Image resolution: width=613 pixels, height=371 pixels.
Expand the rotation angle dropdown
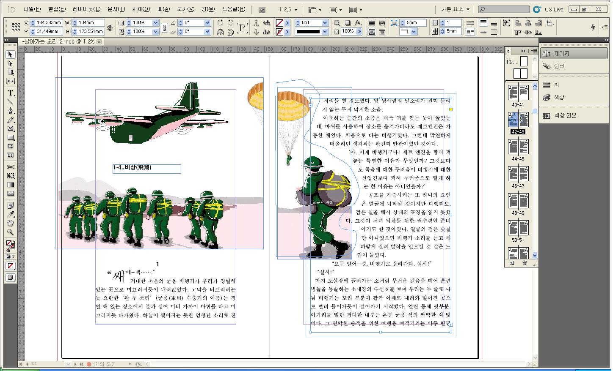pos(207,23)
